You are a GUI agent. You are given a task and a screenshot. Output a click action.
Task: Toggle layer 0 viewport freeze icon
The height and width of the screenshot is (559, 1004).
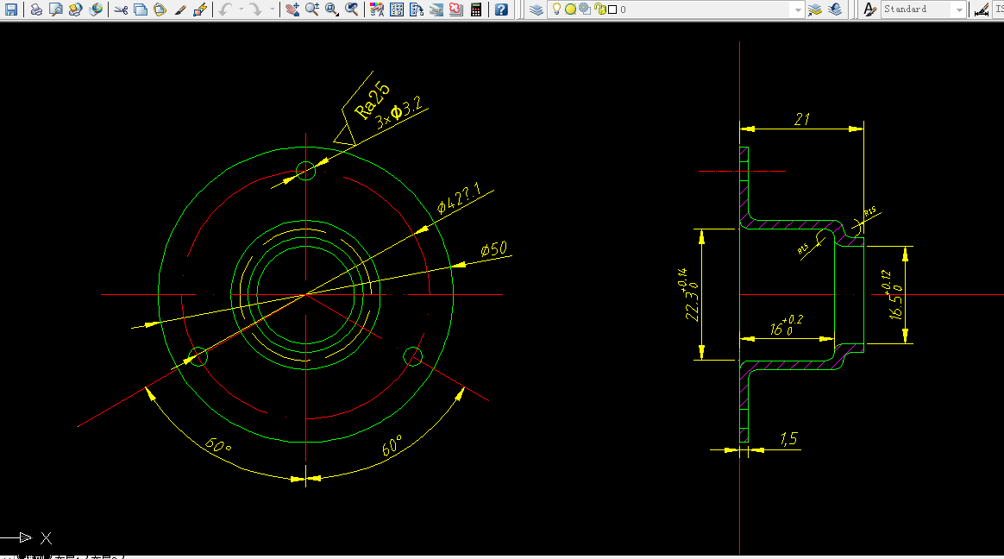click(x=585, y=9)
